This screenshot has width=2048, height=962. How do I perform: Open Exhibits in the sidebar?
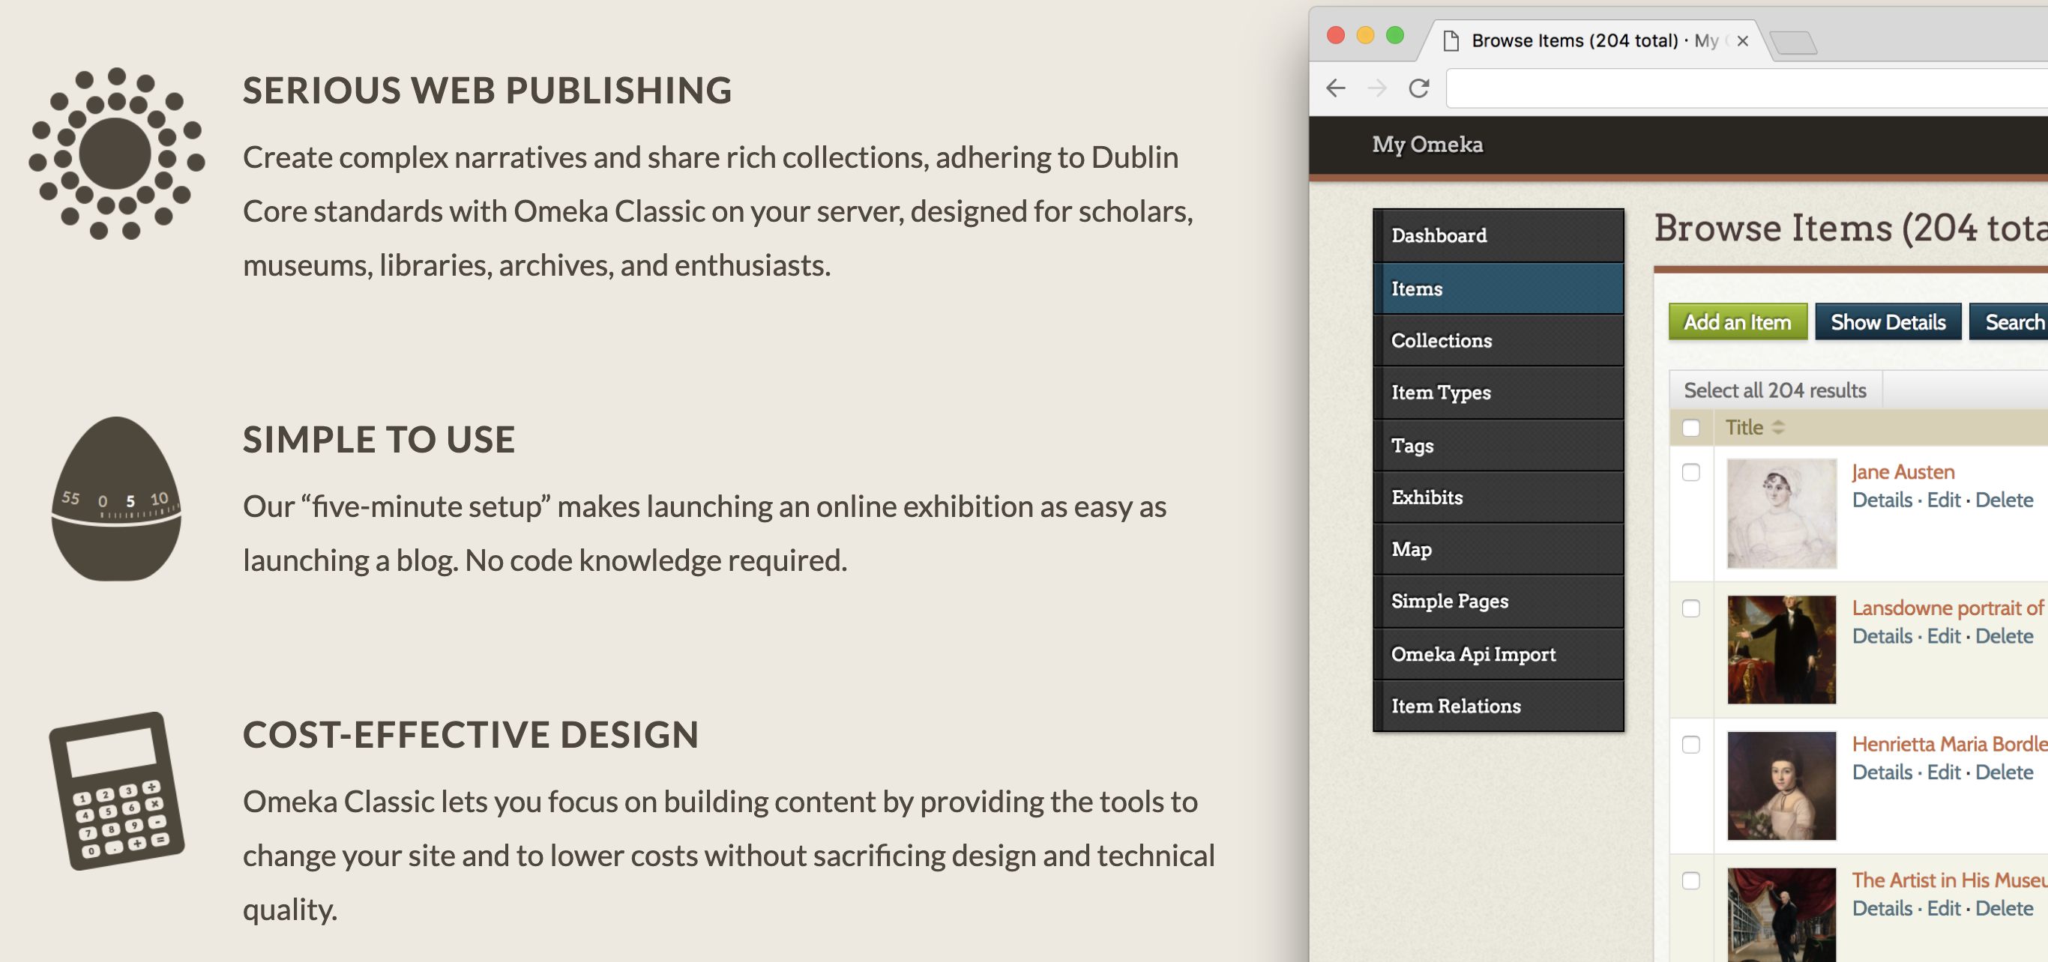pos(1498,497)
